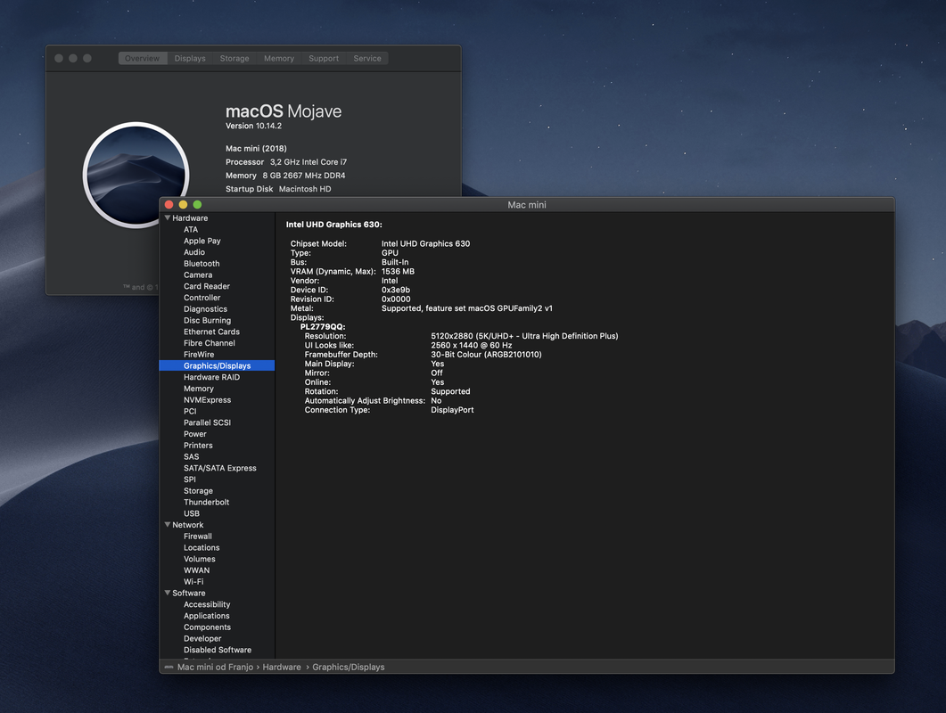This screenshot has width=946, height=713.
Task: Select Disabled Software in the sidebar
Action: pyautogui.click(x=218, y=651)
